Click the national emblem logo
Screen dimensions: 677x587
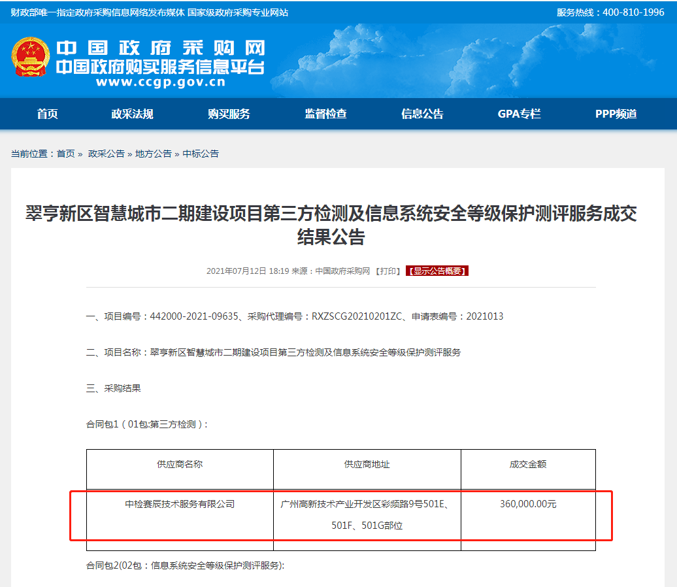pyautogui.click(x=30, y=58)
